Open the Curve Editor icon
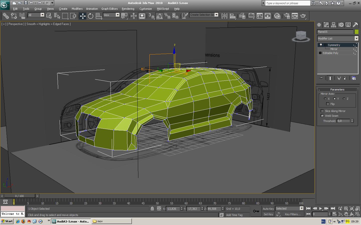Screen dimensions: 361x225 [x=260, y=16]
